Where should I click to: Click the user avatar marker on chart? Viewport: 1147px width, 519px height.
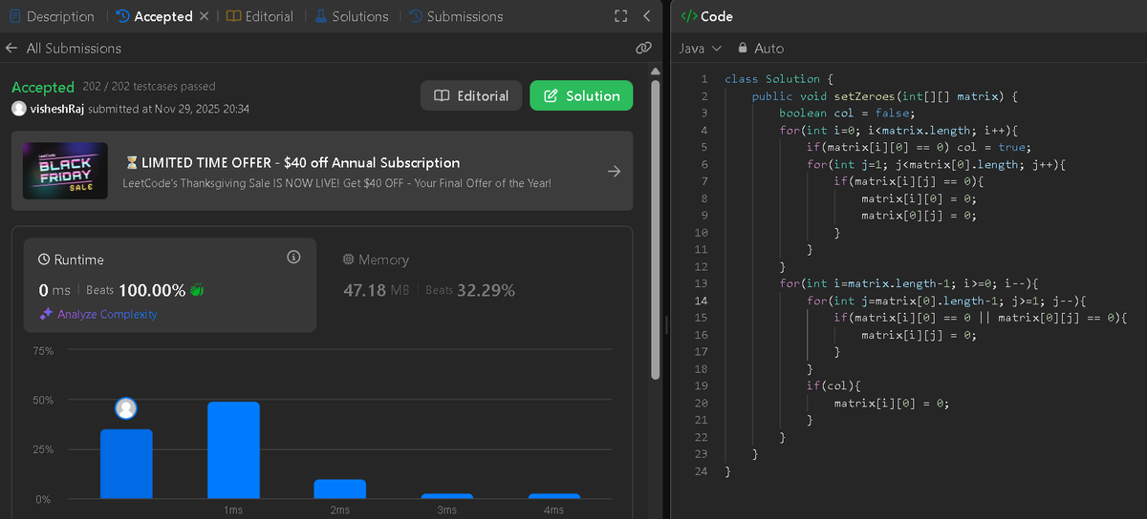click(x=126, y=408)
